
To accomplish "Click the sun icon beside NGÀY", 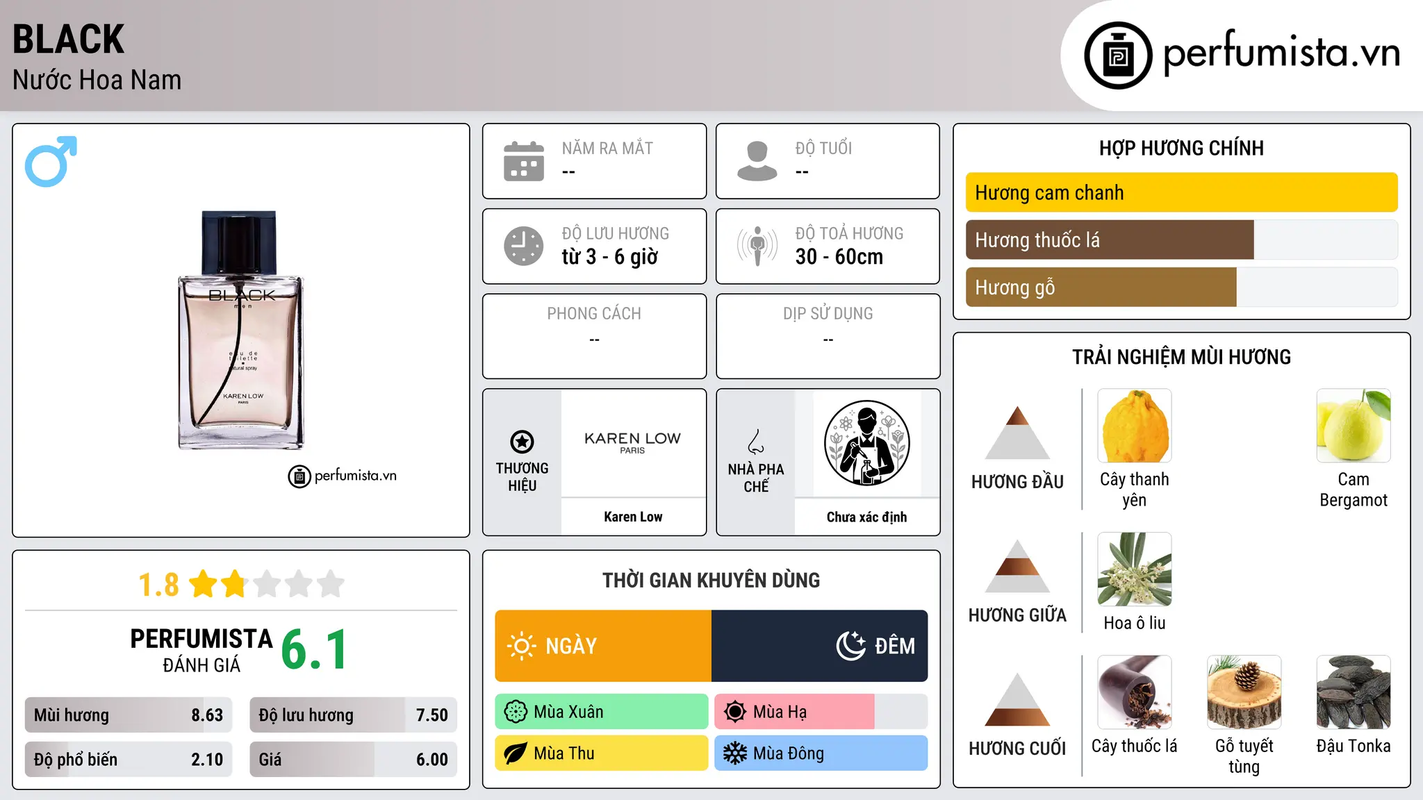I will click(521, 646).
